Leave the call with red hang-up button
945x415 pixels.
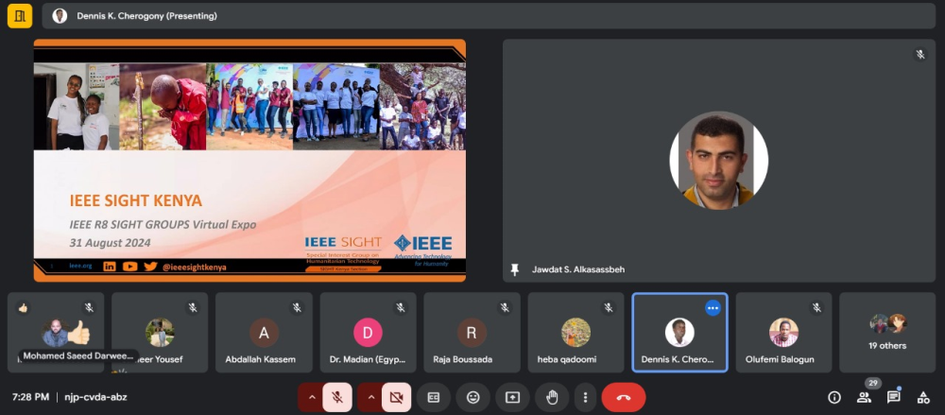(624, 397)
